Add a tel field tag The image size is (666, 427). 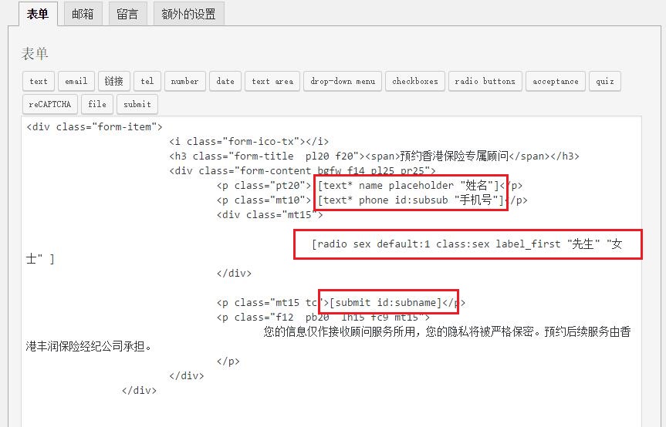pos(147,81)
